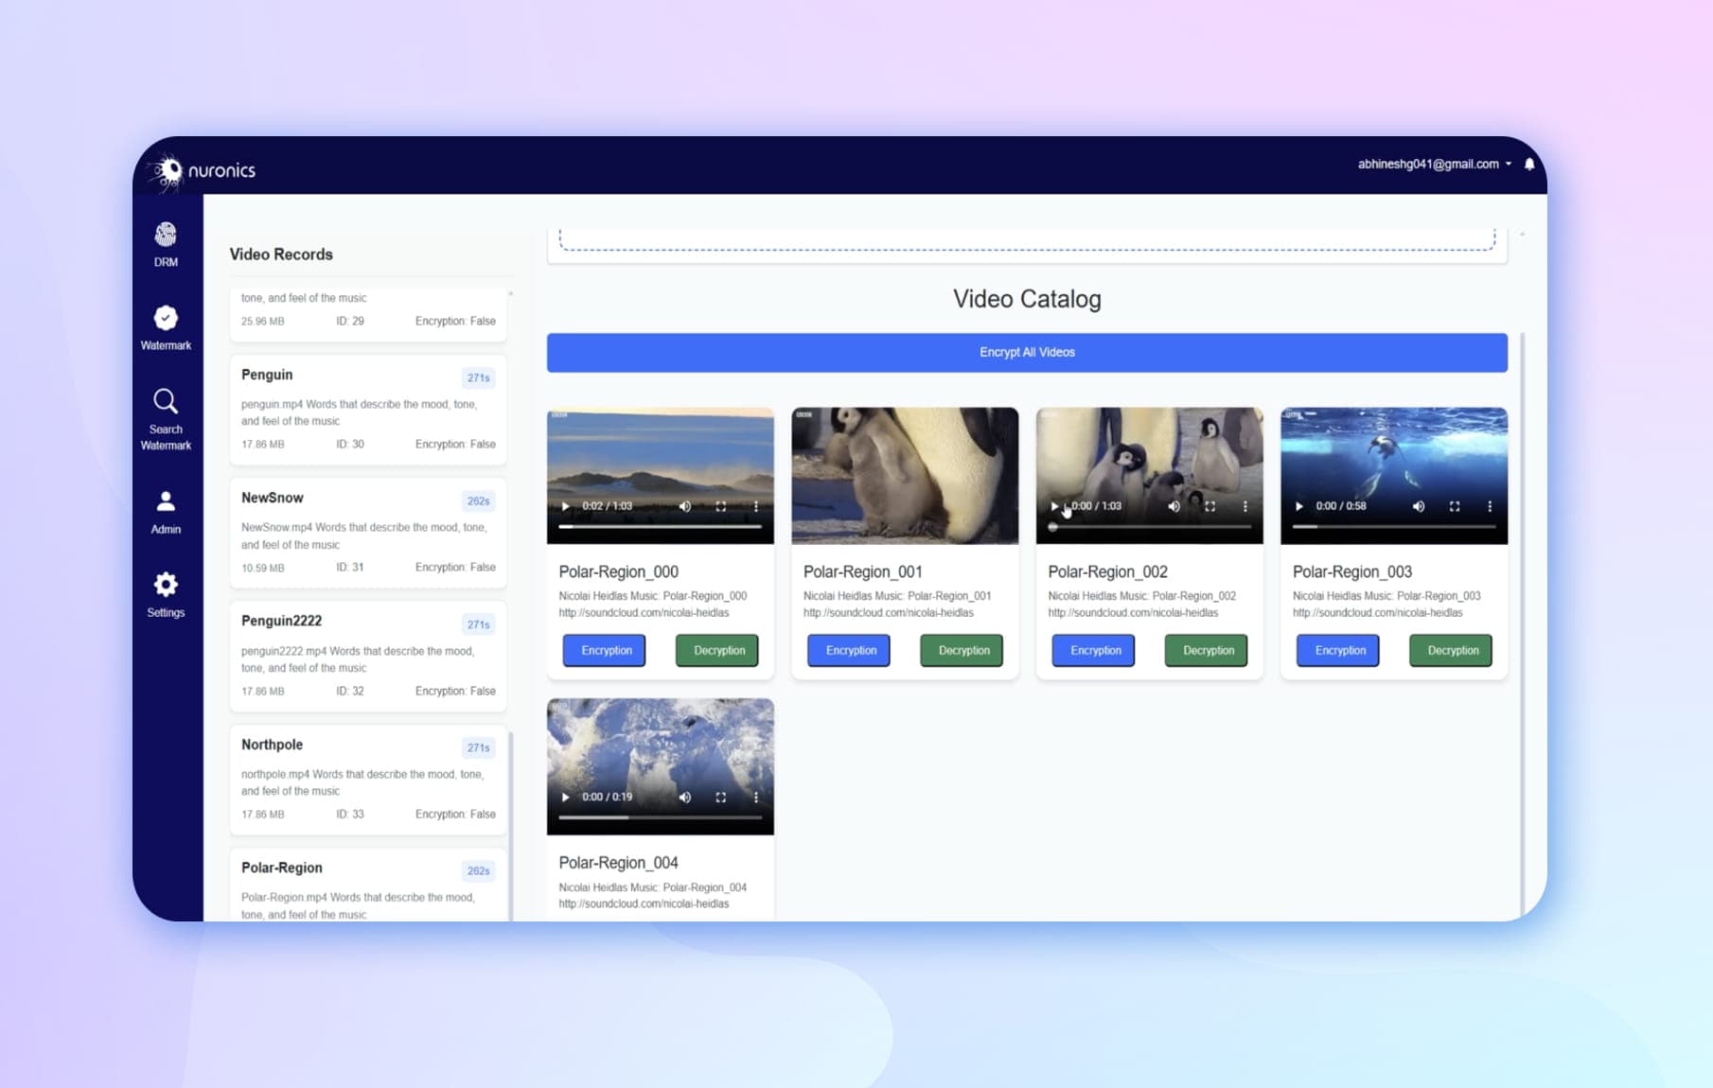The height and width of the screenshot is (1088, 1713).
Task: Click Decryption for Polar-Region_003
Action: pyautogui.click(x=1453, y=650)
